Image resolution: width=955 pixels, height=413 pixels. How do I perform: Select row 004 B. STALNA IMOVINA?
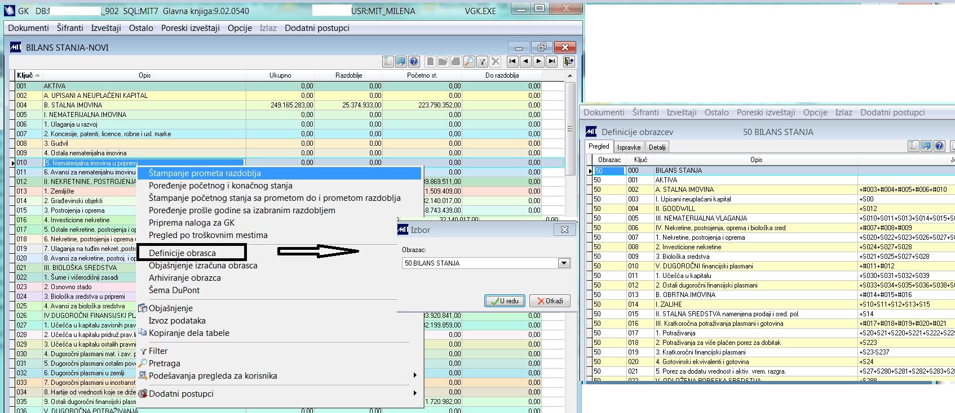(x=287, y=105)
